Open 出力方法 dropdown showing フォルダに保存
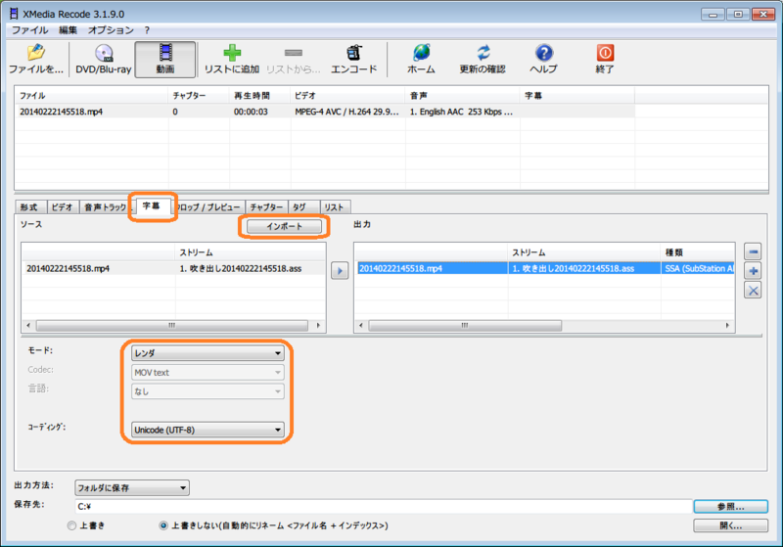Image resolution: width=783 pixels, height=547 pixels. (132, 487)
